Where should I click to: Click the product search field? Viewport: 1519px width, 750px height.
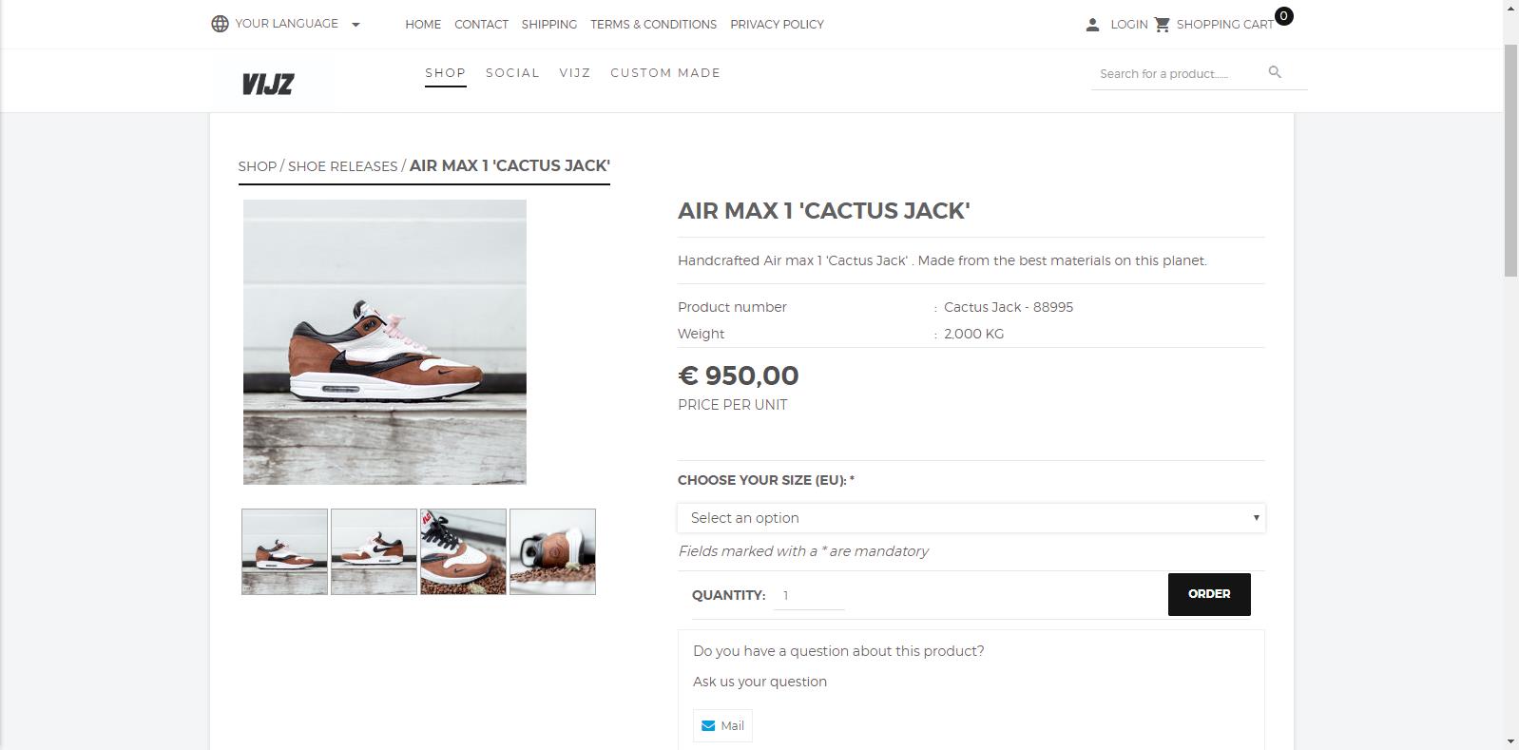[1174, 73]
